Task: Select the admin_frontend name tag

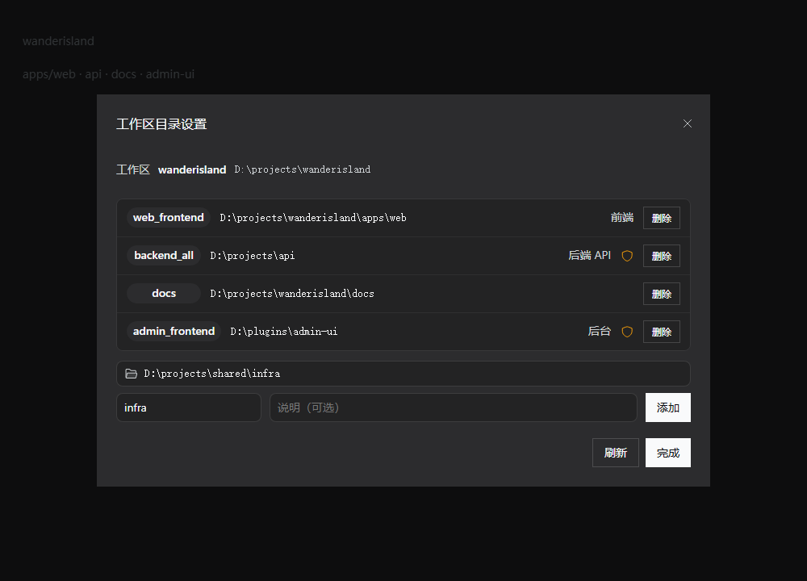Action: pyautogui.click(x=174, y=332)
